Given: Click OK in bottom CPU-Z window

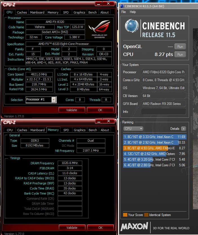Looking at the screenshot, I should 101,228.
